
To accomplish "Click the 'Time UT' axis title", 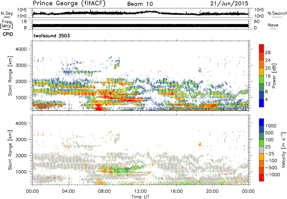I will click(140, 197).
